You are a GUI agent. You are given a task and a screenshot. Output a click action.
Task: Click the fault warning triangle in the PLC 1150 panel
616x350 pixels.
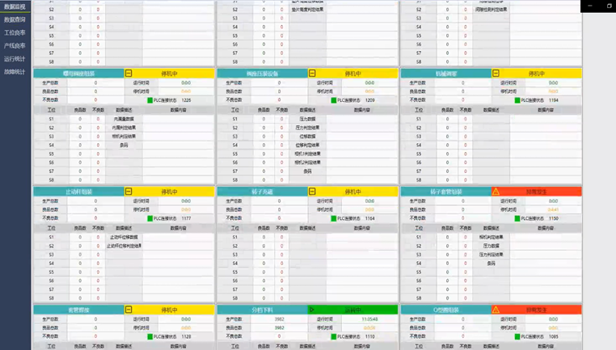(x=496, y=192)
